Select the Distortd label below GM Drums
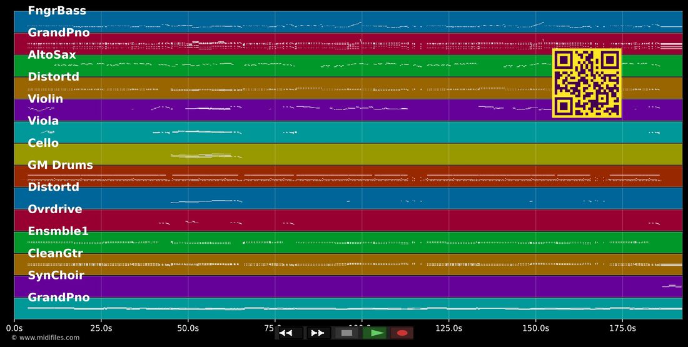 click(x=54, y=187)
